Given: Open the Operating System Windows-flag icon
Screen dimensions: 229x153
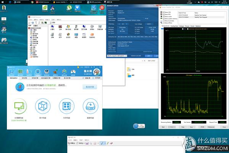Looking at the screenshot, I should pos(68,27).
